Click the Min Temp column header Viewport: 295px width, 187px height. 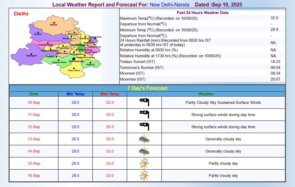pyautogui.click(x=75, y=94)
